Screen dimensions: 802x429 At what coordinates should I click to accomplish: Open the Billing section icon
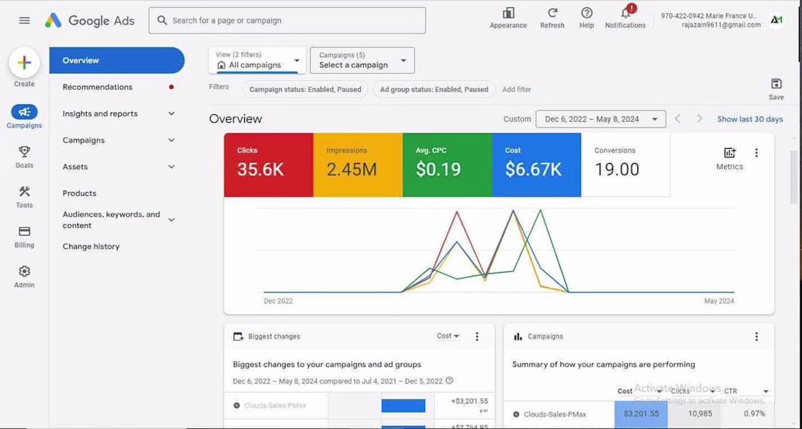[24, 232]
